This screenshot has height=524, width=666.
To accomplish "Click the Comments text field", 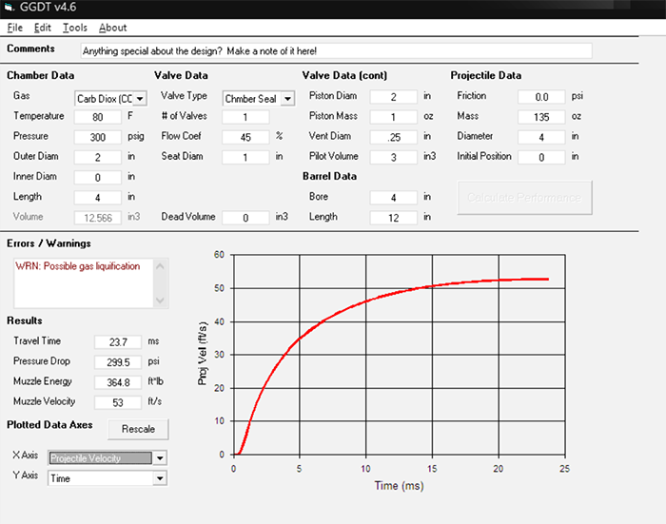I will click(335, 50).
